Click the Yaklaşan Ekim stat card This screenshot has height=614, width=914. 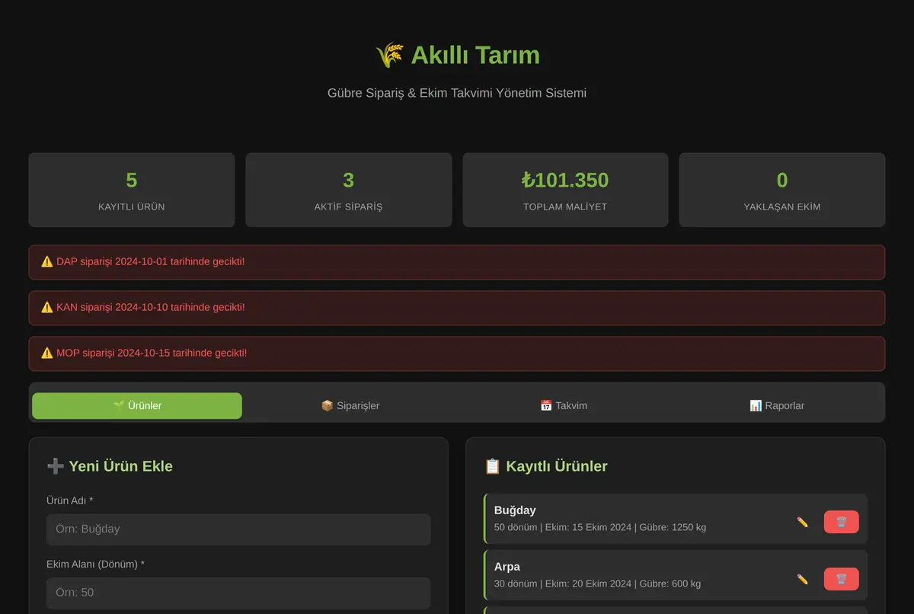tap(782, 190)
